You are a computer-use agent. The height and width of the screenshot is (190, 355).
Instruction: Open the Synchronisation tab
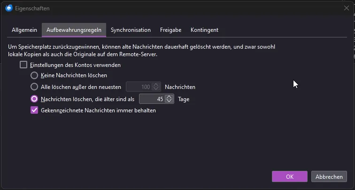tap(131, 30)
